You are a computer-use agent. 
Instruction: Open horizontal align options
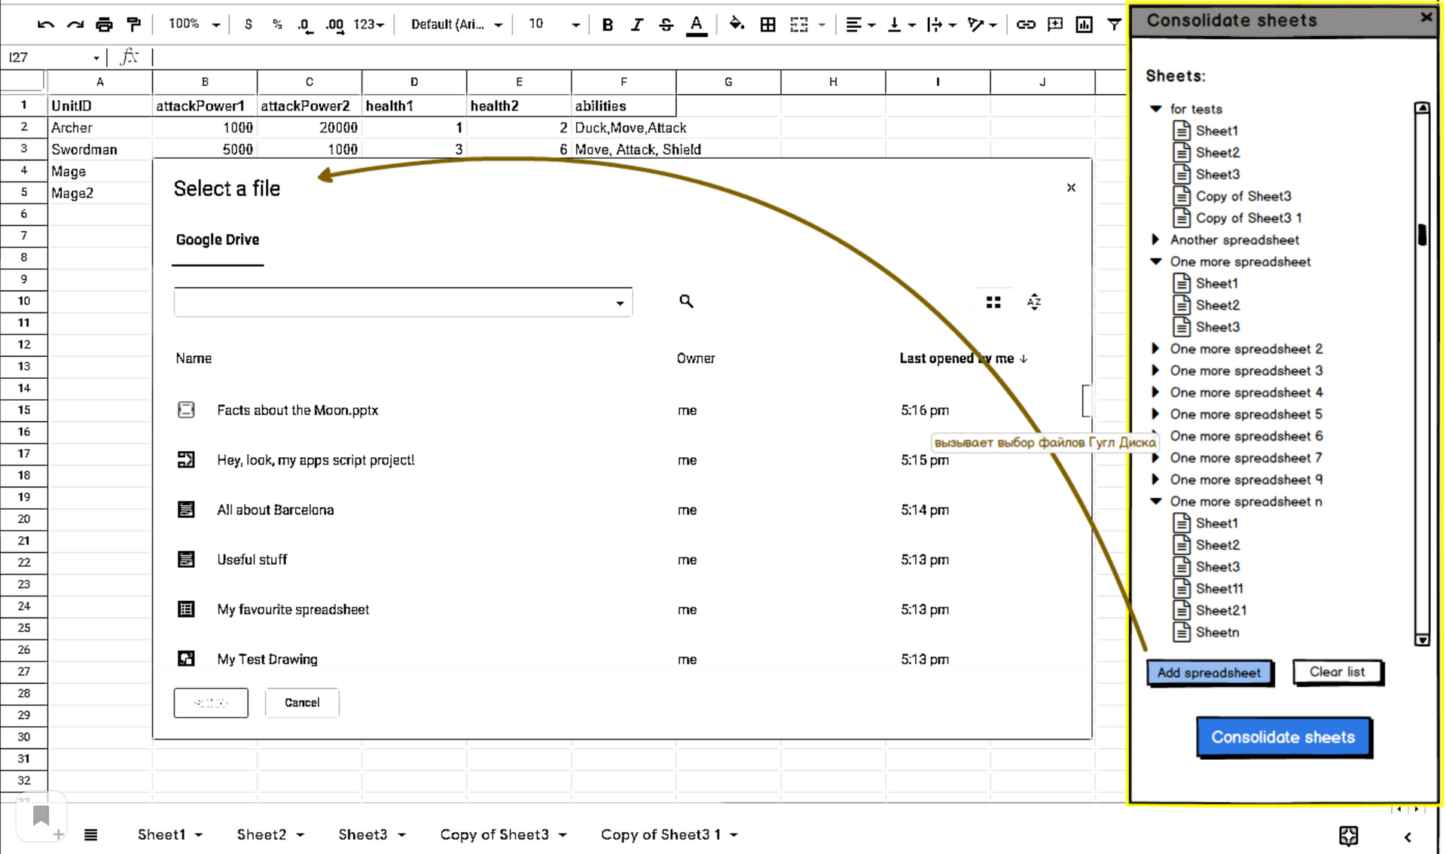coord(860,25)
